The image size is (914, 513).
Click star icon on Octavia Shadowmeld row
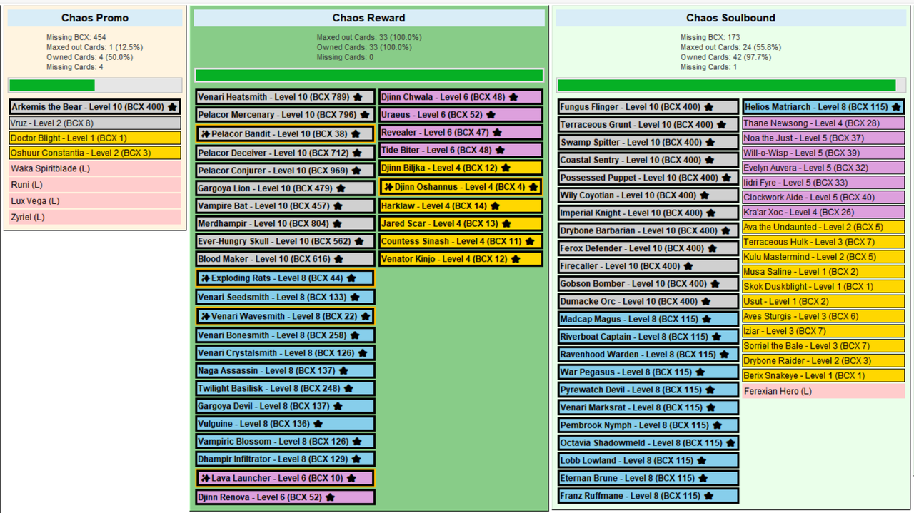[730, 443]
